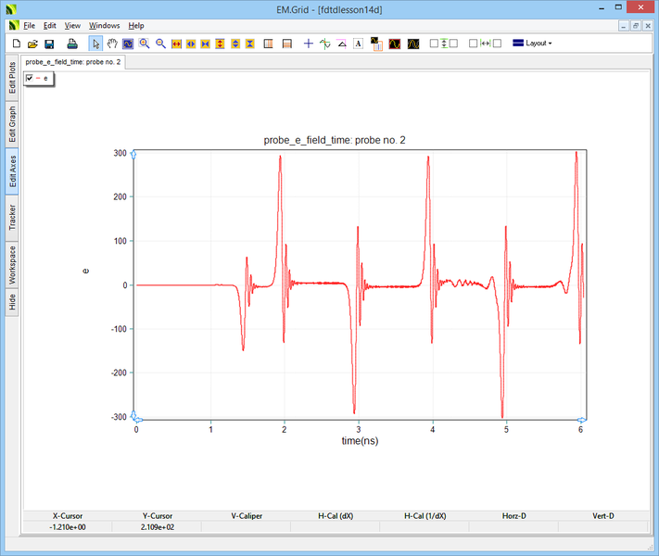Open a file with the folder icon
The height and width of the screenshot is (556, 659).
pyautogui.click(x=32, y=44)
